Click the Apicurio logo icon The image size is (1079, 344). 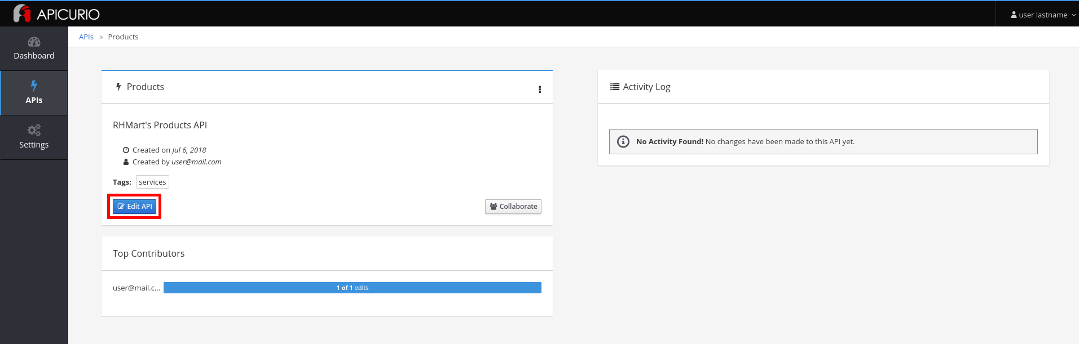pyautogui.click(x=22, y=14)
